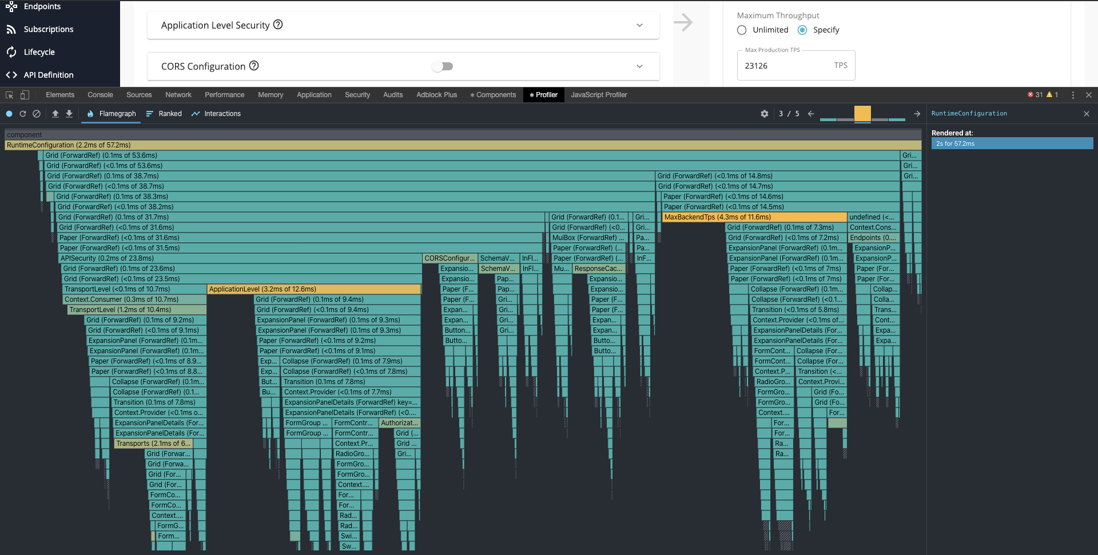Select Unlimited throughput option

742,30
